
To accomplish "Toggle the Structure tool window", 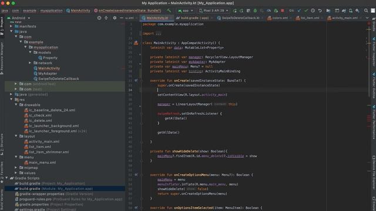I will point(2,144).
